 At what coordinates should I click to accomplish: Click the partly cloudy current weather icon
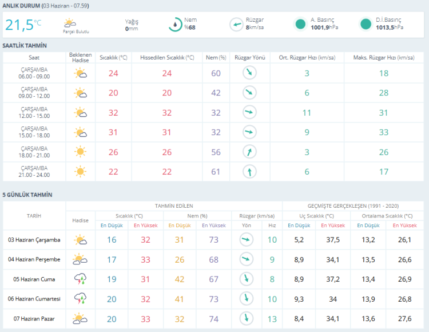click(x=70, y=23)
